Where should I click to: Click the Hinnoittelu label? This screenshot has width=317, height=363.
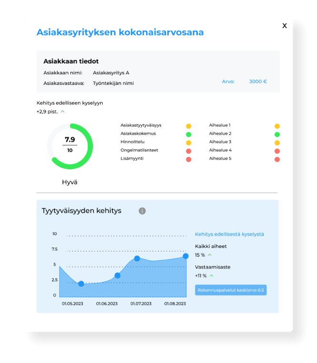click(x=133, y=142)
